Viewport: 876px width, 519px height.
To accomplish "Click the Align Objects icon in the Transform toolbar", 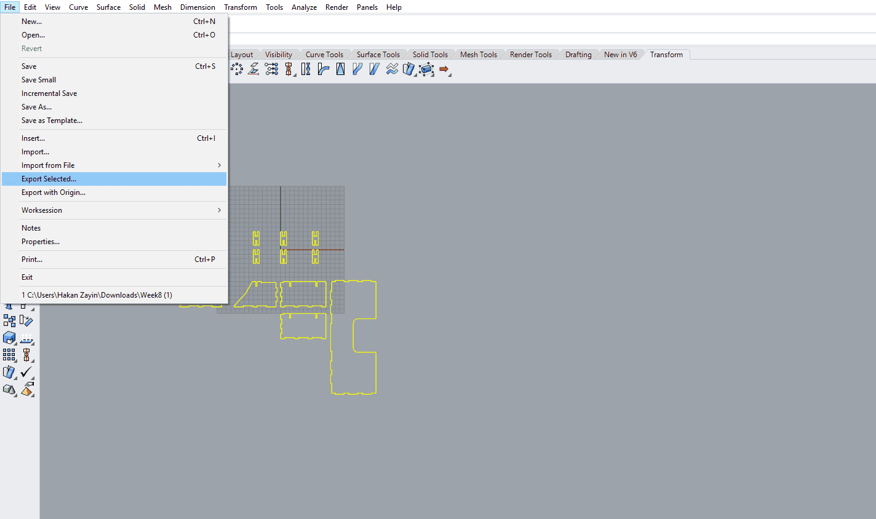I will (289, 69).
